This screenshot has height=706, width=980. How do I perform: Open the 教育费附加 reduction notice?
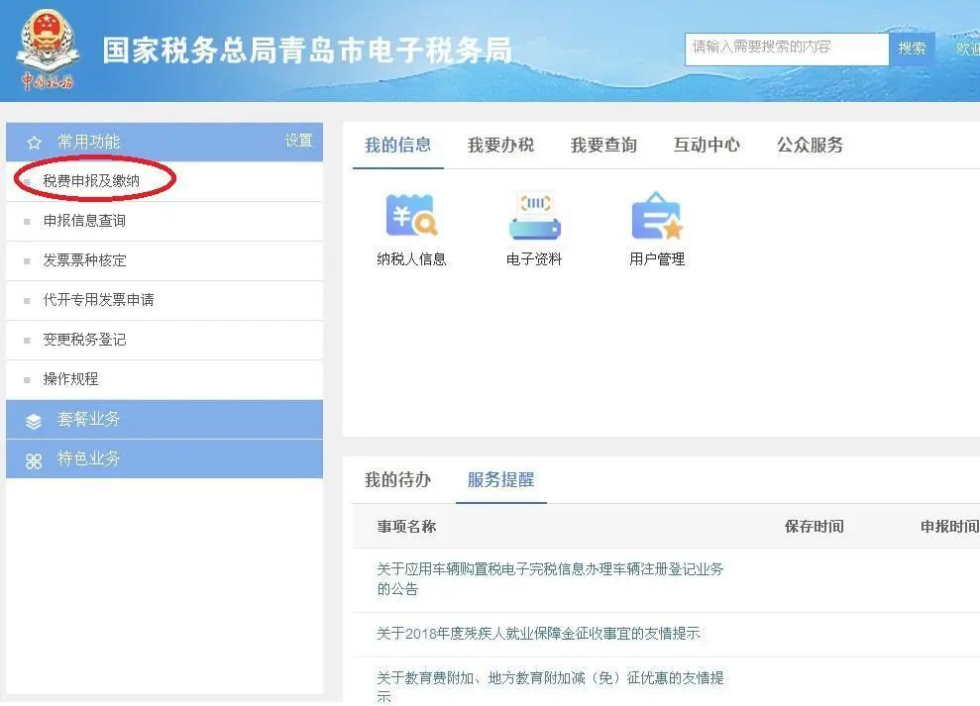[x=550, y=686]
